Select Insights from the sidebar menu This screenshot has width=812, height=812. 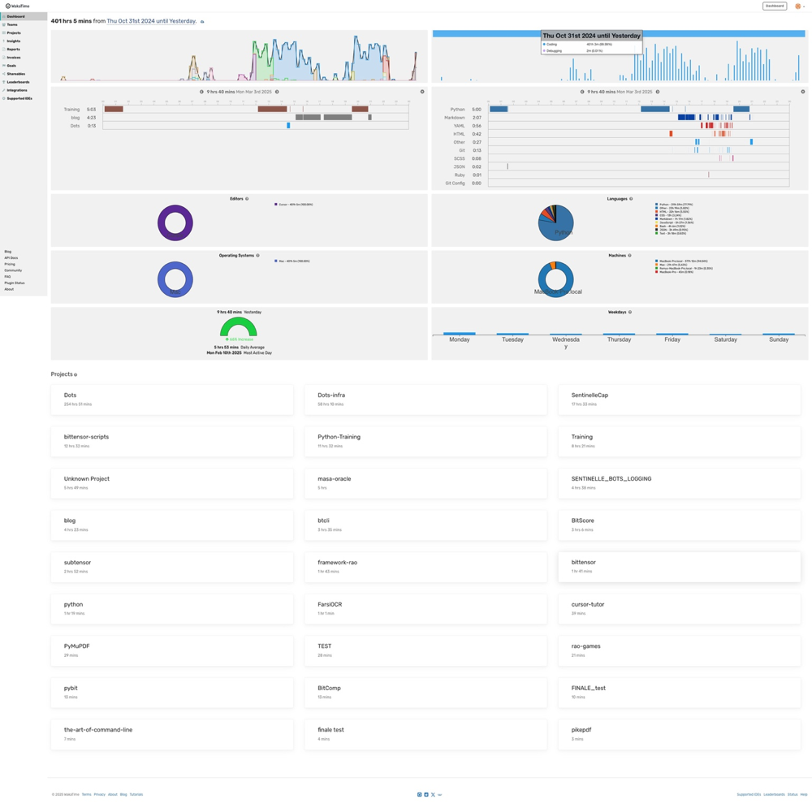[14, 41]
